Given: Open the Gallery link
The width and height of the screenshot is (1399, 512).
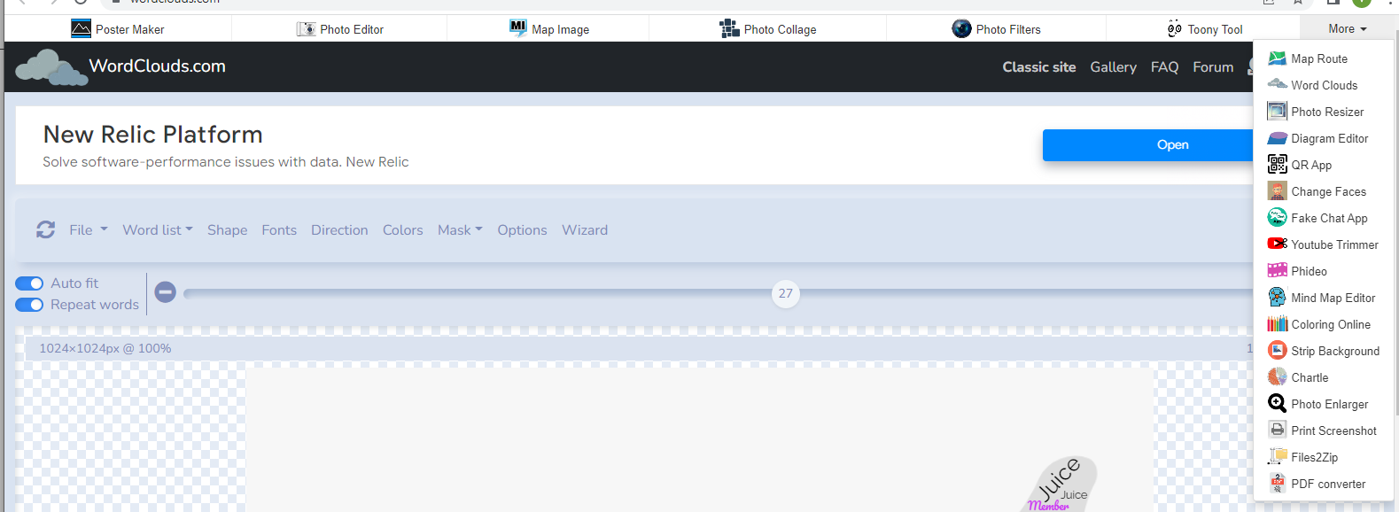Looking at the screenshot, I should (1113, 67).
